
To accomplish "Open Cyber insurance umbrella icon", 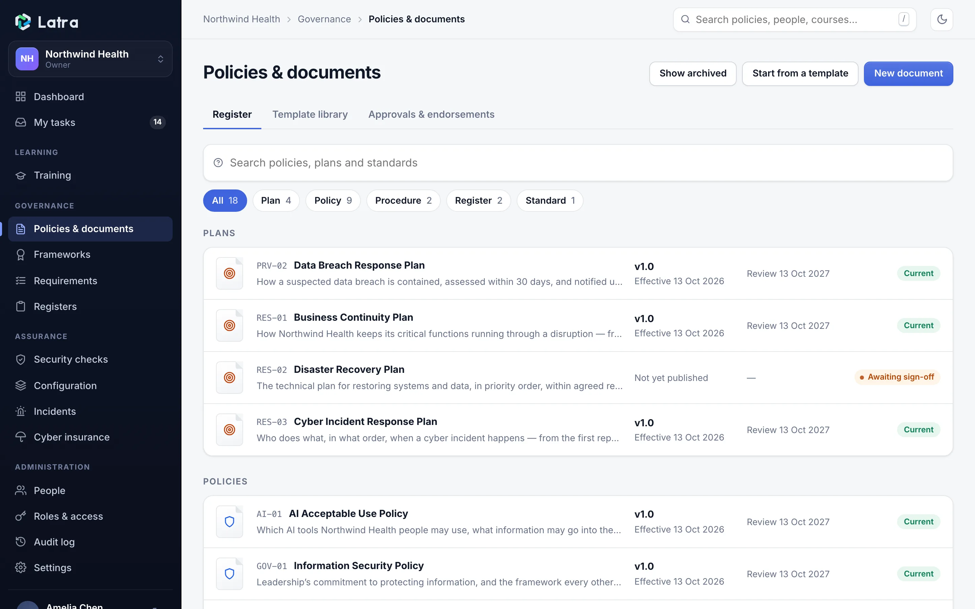I will point(21,437).
